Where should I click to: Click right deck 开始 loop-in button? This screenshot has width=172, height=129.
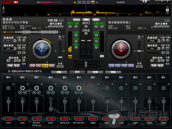154,66
